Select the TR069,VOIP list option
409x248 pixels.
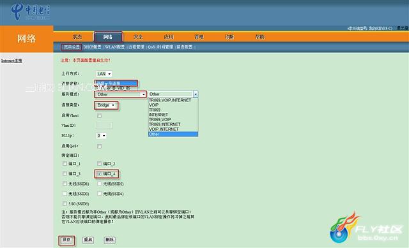tap(173, 119)
